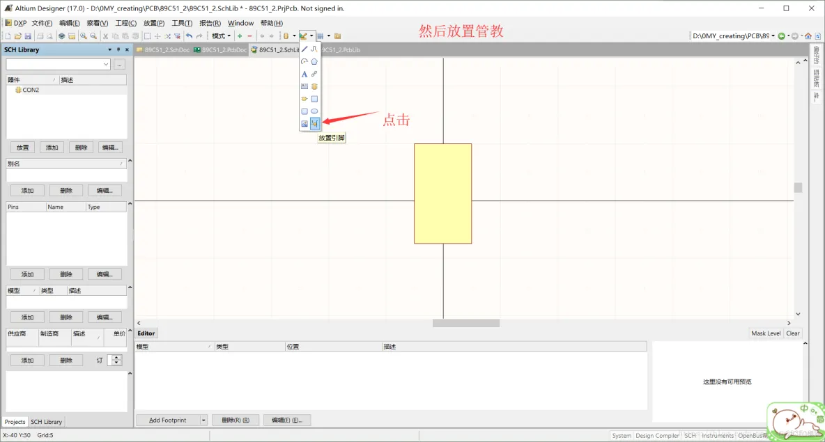Viewport: 825px width, 442px height.
Task: Click the 删除(R) button in the model editor
Action: [236, 420]
